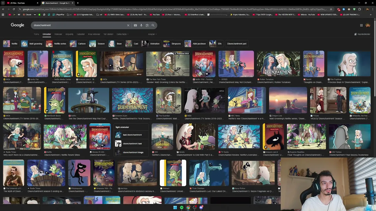The height and width of the screenshot is (211, 376).
Task: Apply the Netflix series filter chip
Action: 56,44
